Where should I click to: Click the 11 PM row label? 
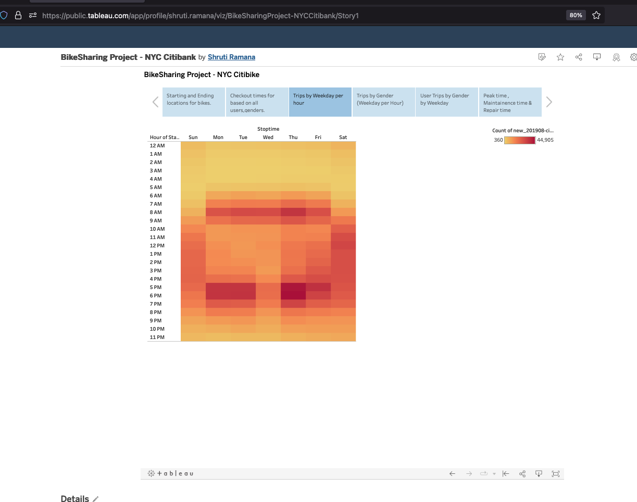pyautogui.click(x=157, y=337)
